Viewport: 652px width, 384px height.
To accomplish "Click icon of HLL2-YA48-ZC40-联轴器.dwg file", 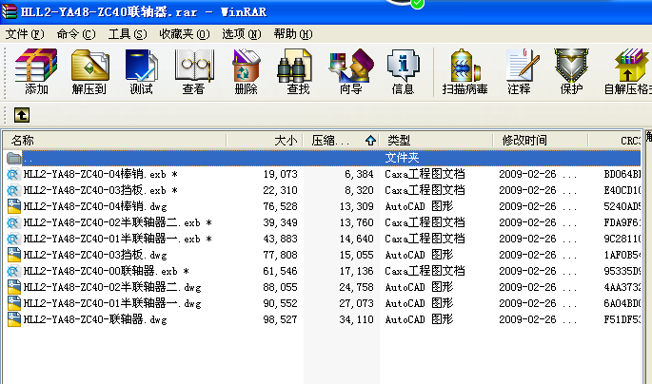I will pyautogui.click(x=13, y=319).
